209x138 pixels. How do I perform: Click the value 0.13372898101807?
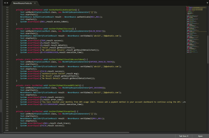click(x=50, y=104)
